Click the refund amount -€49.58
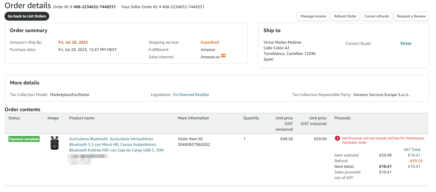 tap(415, 161)
